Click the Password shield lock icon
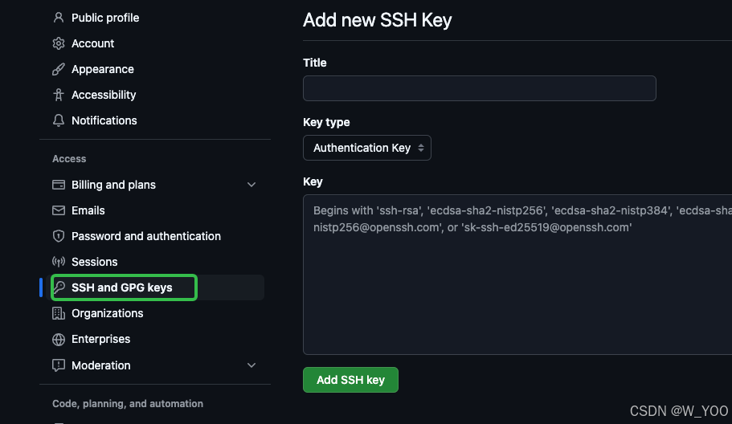This screenshot has width=732, height=424. [59, 236]
